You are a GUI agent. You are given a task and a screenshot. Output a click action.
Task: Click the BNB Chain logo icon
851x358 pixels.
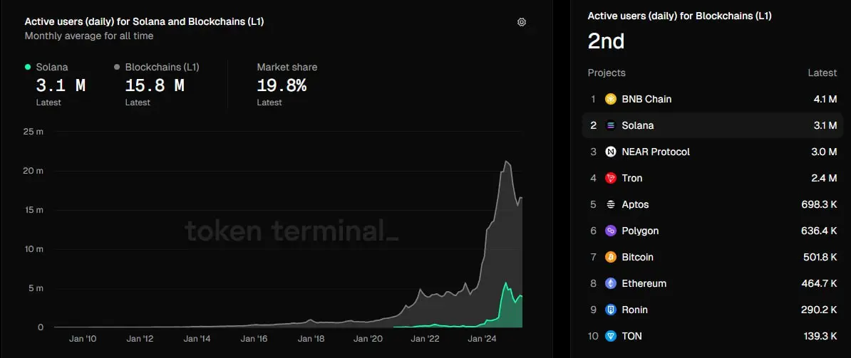611,99
